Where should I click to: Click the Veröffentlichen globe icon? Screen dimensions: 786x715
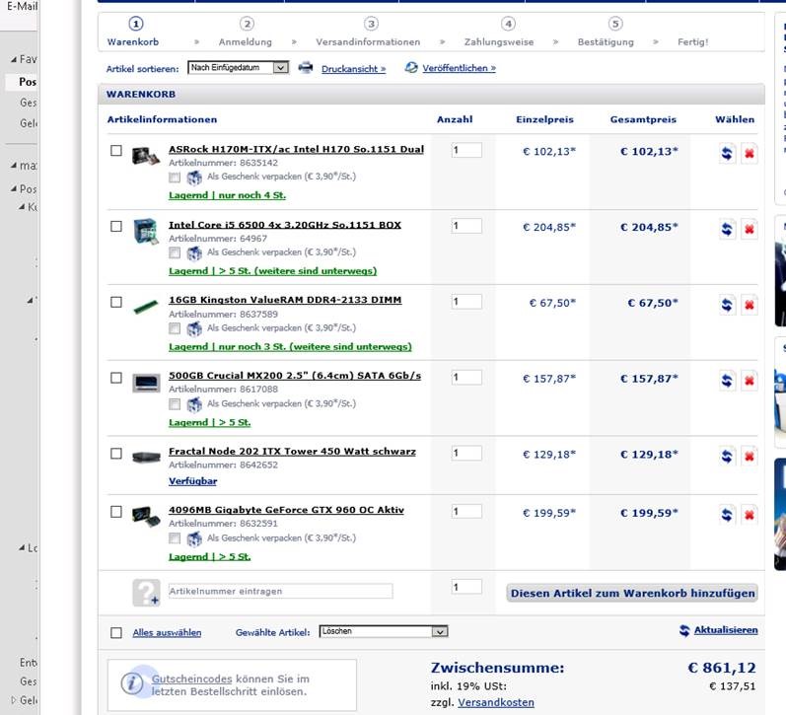(x=411, y=67)
